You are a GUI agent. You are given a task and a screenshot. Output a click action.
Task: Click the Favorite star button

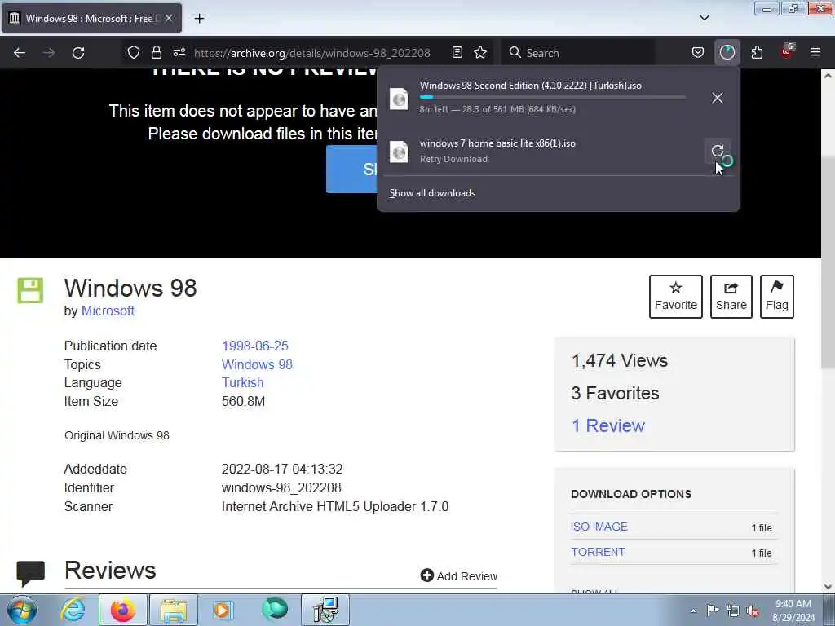[x=676, y=297]
